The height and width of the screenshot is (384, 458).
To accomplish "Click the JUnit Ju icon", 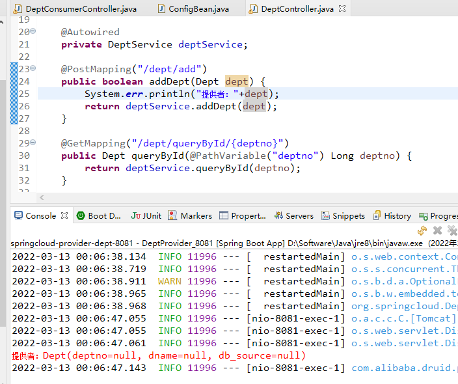I will click(x=135, y=215).
